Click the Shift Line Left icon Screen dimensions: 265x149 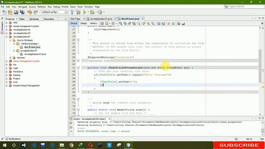(x=159, y=24)
